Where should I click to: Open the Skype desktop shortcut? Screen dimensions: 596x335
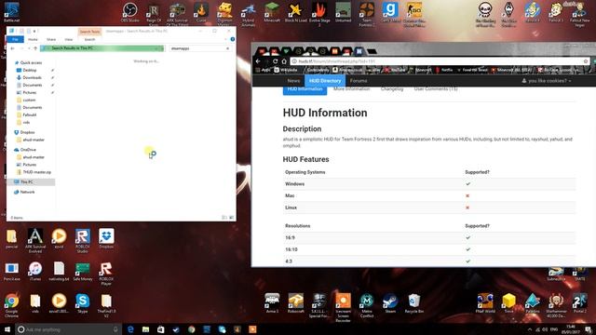point(83,303)
